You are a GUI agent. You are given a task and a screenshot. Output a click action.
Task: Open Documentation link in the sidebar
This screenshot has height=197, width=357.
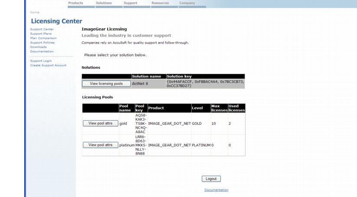coord(42,52)
